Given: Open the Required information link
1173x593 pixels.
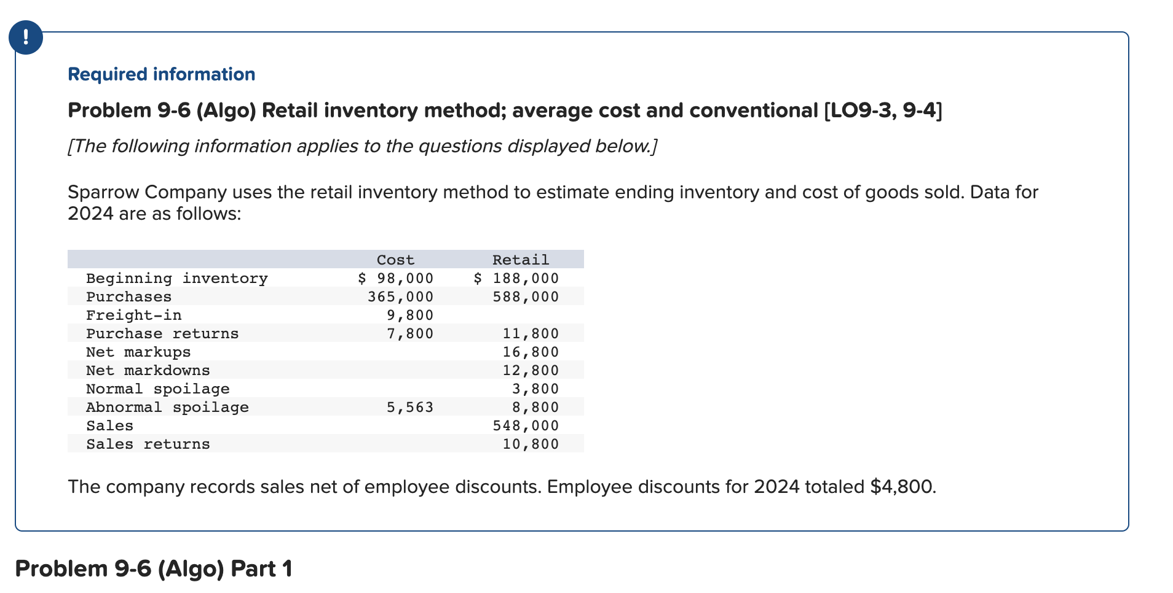Looking at the screenshot, I should pyautogui.click(x=161, y=74).
